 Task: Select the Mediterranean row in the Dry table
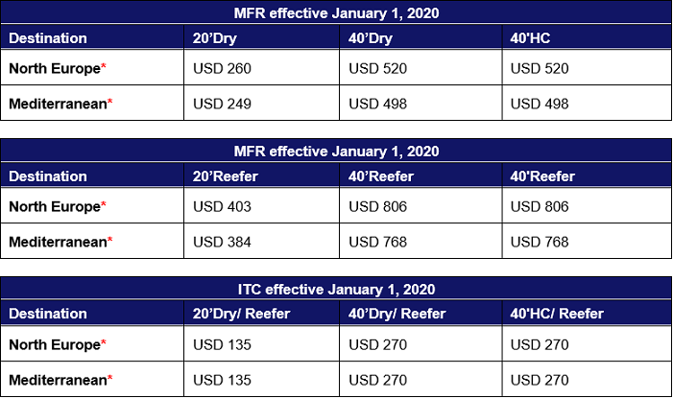336,104
